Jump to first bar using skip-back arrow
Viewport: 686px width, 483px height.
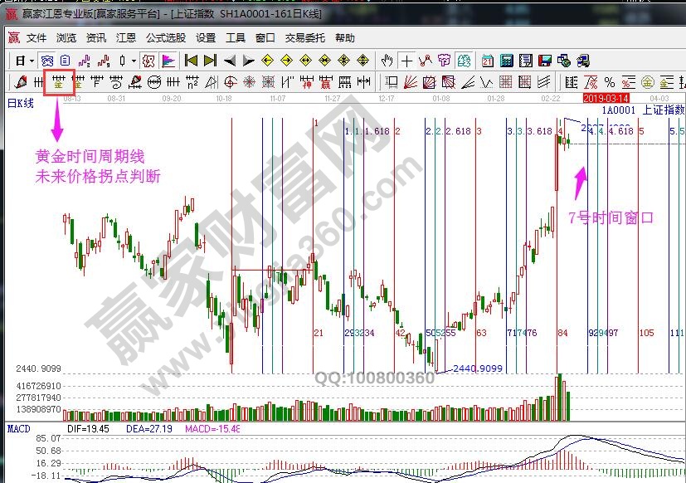pos(191,61)
